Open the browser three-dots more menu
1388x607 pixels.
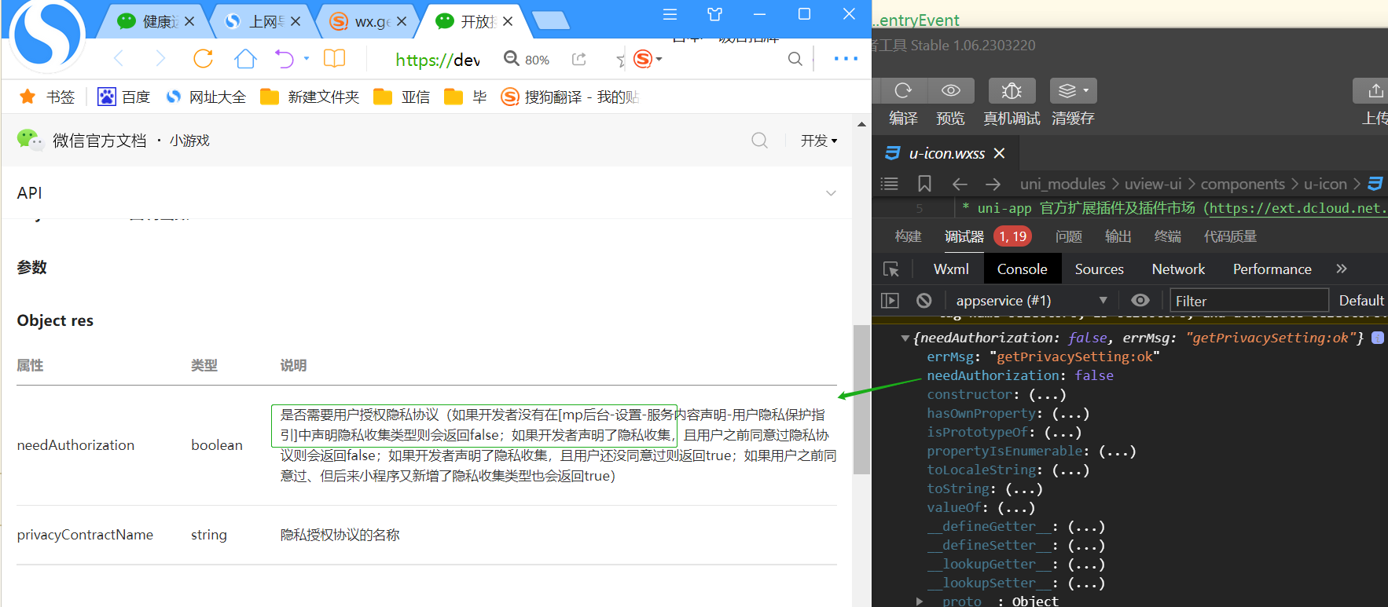846,59
